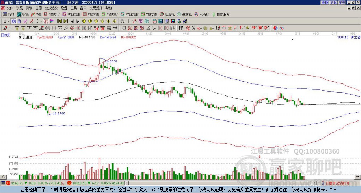
Task: Open the calendar date icon
Action: pyautogui.click(x=154, y=21)
